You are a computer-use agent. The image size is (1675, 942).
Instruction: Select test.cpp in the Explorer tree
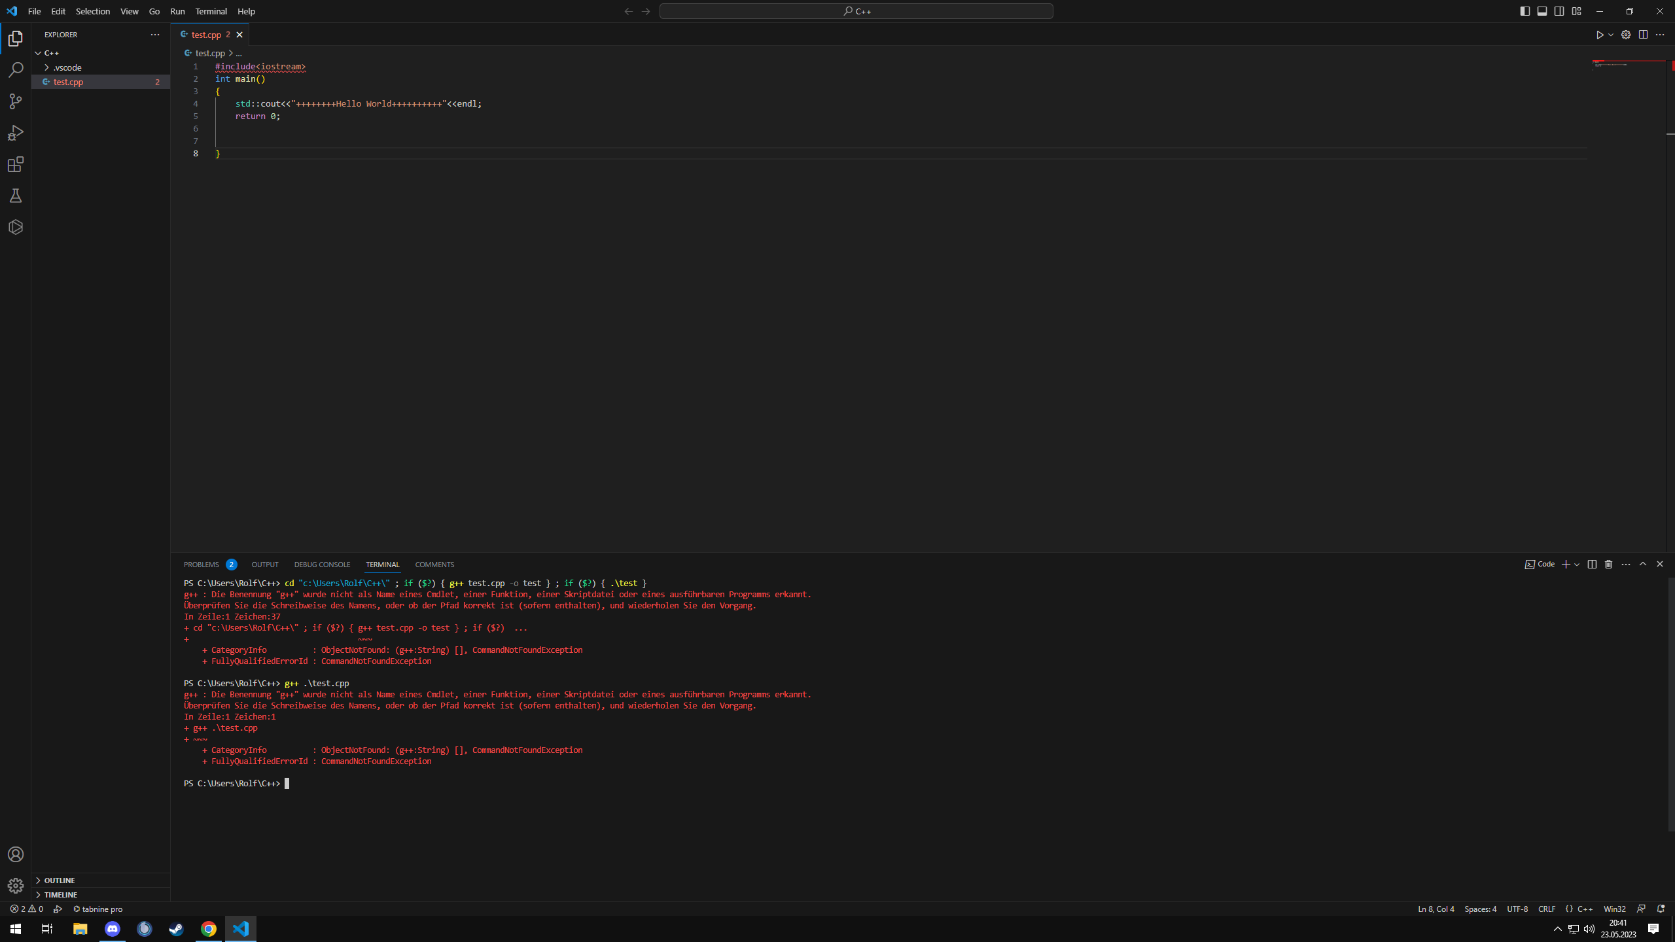pos(101,82)
